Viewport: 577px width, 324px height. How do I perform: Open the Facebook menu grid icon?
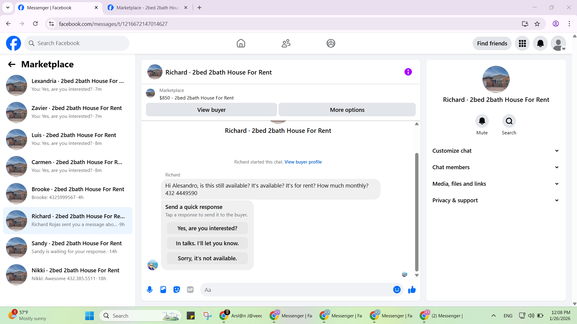pos(522,43)
